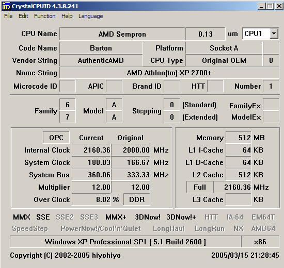
Task: Click the Socket A platform field
Action: pyautogui.click(x=224, y=48)
